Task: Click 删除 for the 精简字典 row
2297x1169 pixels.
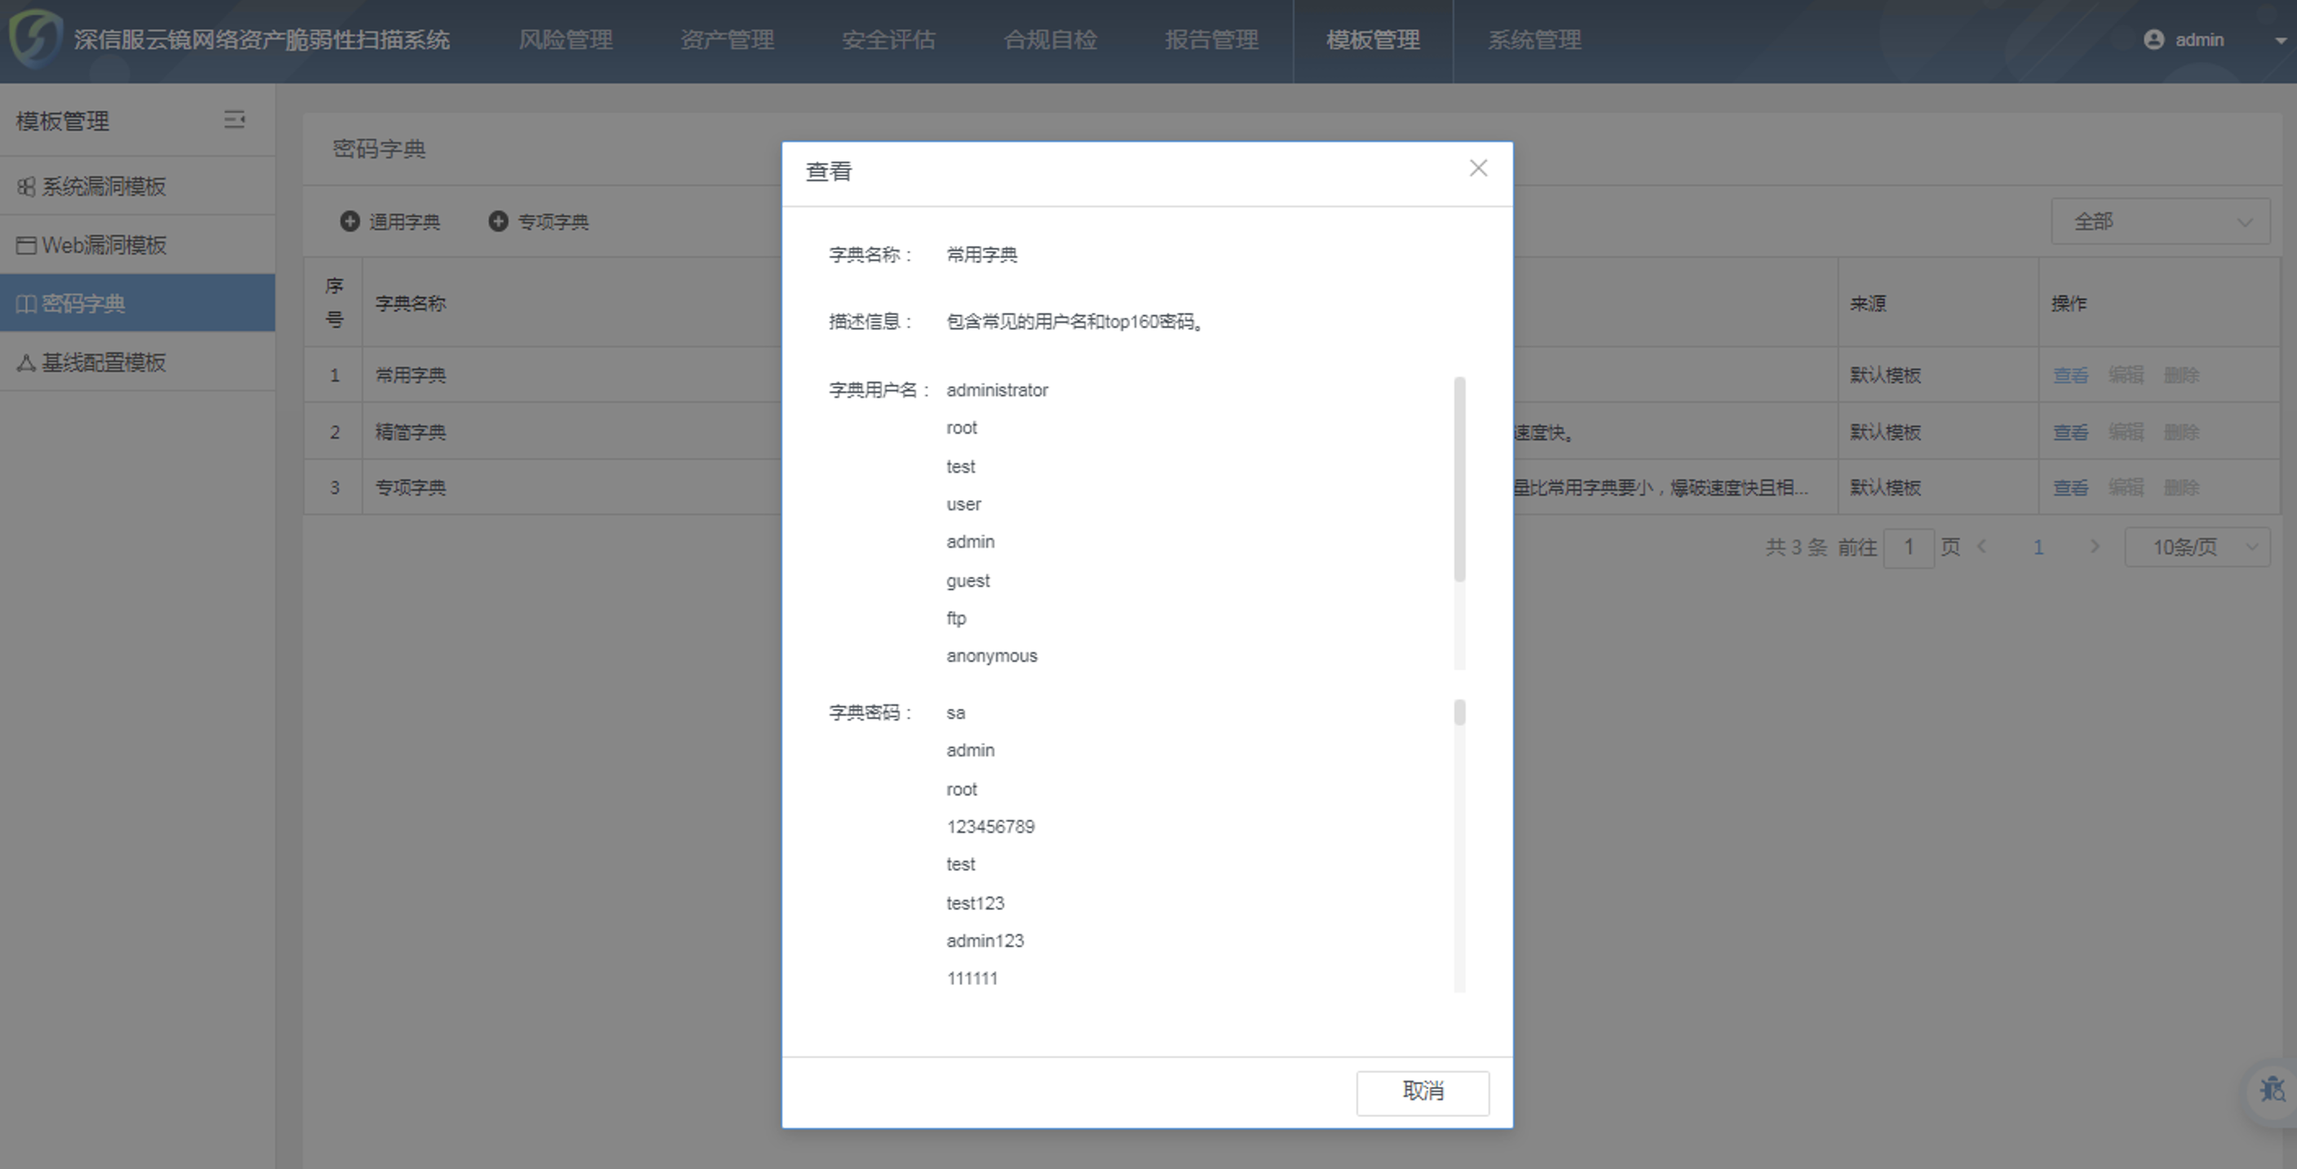Action: (2181, 432)
